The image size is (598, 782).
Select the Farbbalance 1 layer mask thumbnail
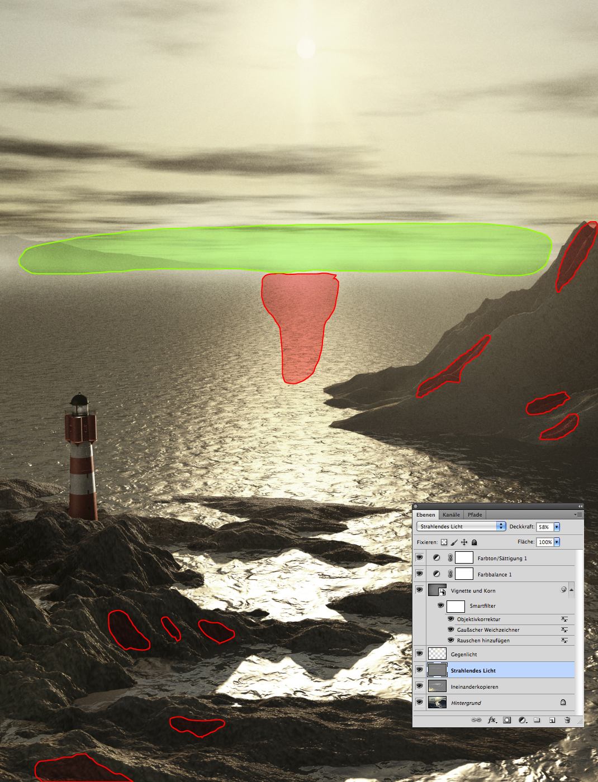point(464,574)
